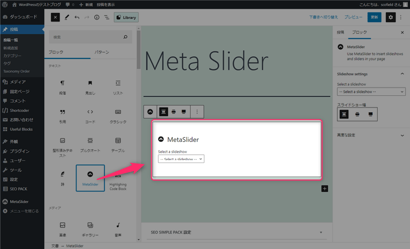Open the Taxonomy Order submenu link
This screenshot has width=410, height=249.
click(16, 71)
